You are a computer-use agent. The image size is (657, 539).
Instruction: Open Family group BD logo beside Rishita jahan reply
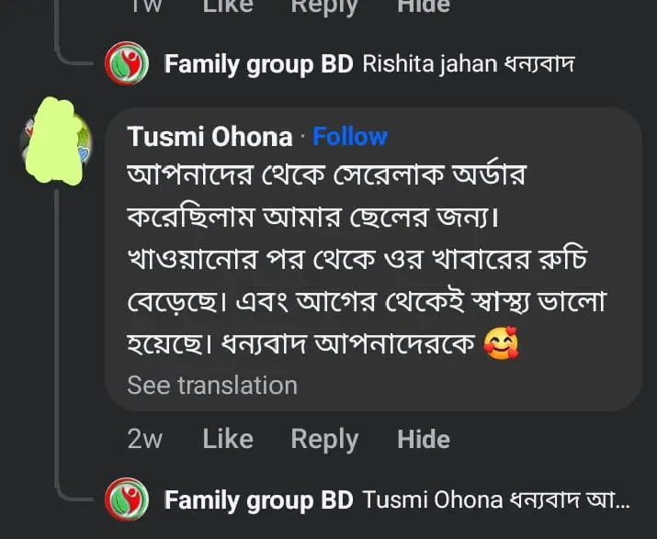pos(126,65)
